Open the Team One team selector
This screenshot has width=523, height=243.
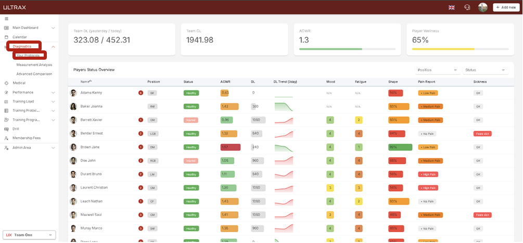(x=29, y=235)
